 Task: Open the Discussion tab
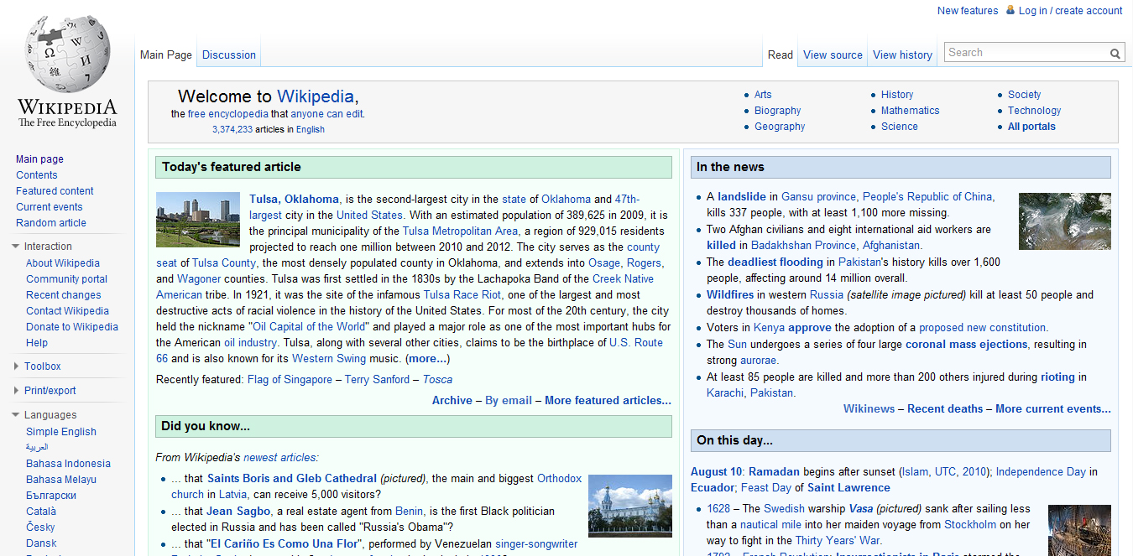pos(229,55)
